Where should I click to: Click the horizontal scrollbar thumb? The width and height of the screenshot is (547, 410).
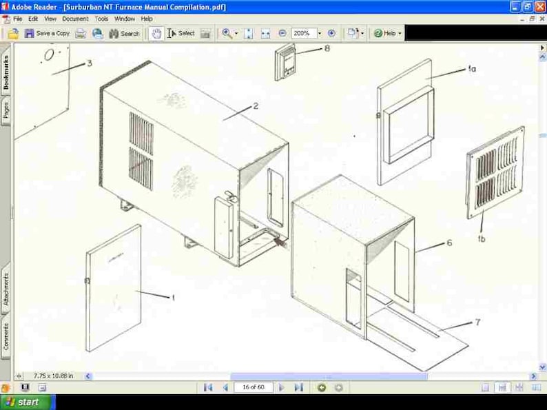329,376
